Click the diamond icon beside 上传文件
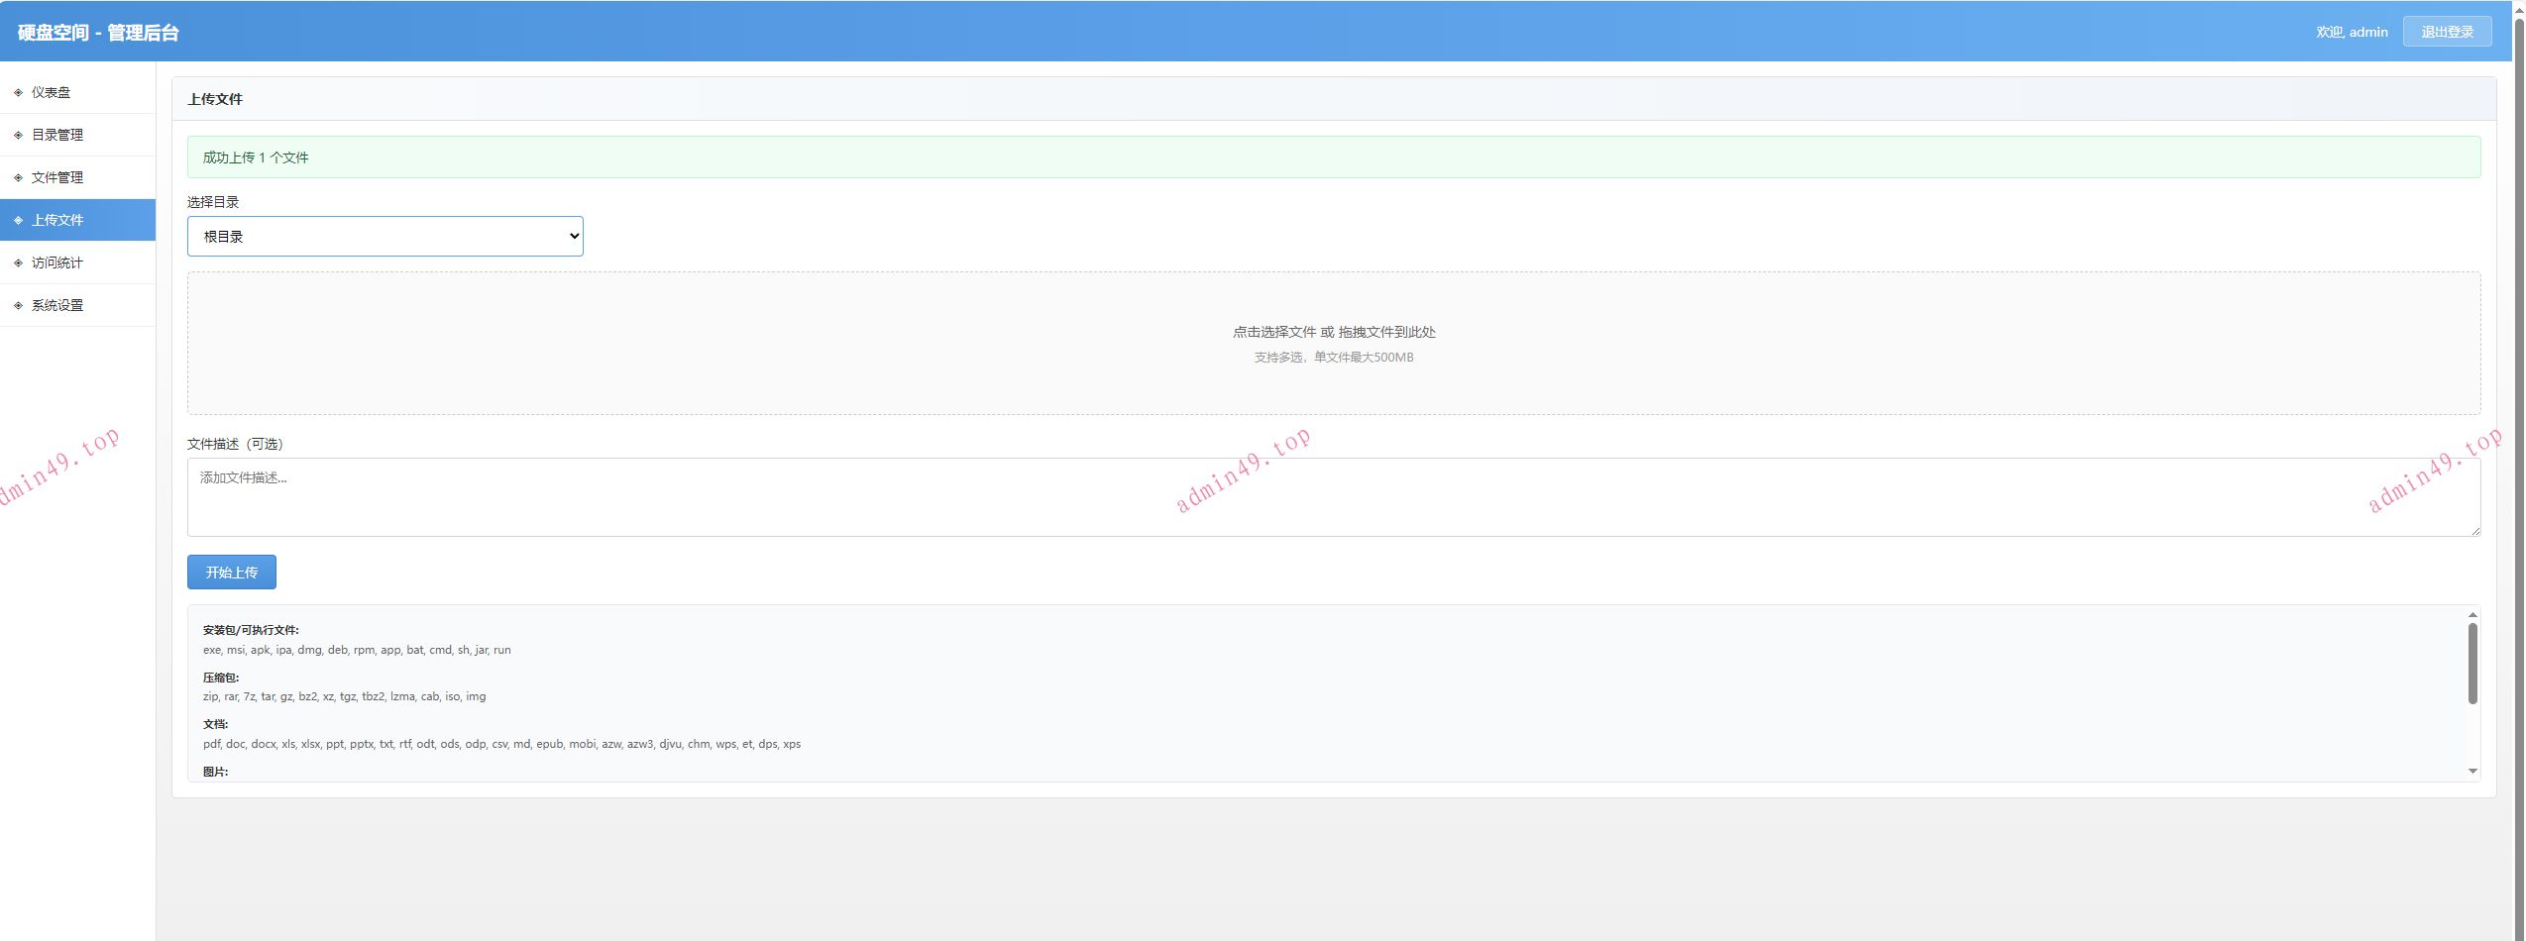The height and width of the screenshot is (941, 2526). (18, 220)
